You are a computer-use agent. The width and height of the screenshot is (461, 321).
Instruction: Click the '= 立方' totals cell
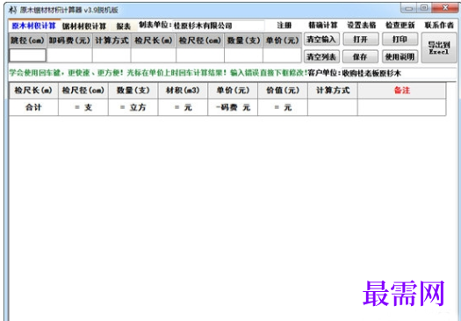[x=133, y=107]
